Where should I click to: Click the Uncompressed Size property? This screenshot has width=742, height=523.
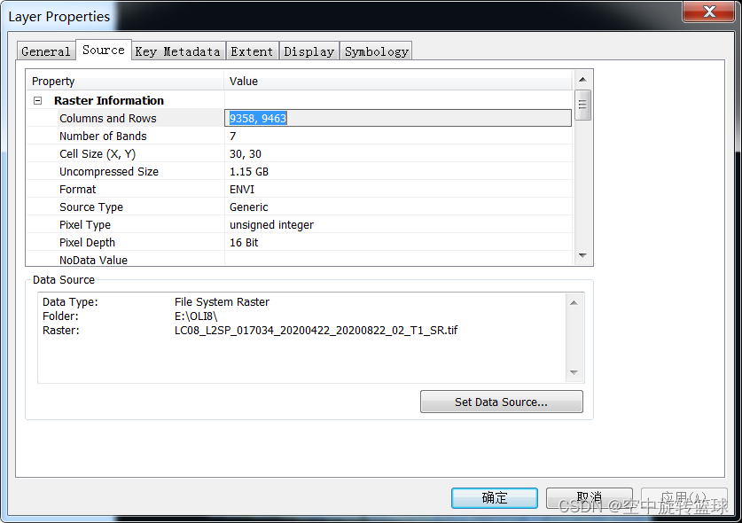click(109, 172)
